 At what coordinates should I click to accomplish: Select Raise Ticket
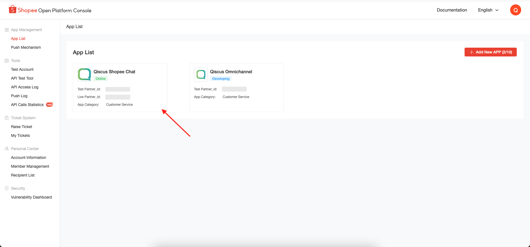pos(22,127)
